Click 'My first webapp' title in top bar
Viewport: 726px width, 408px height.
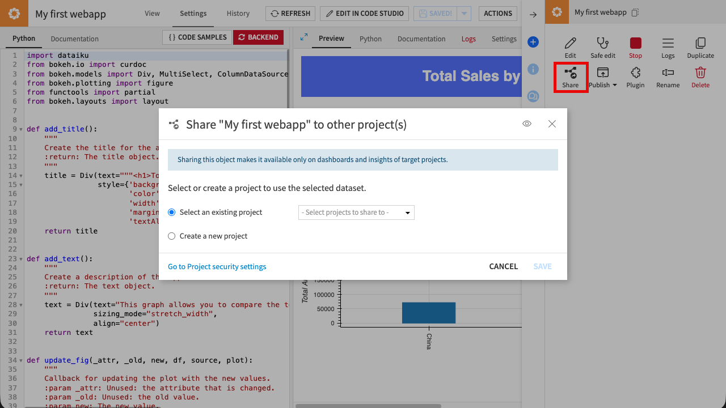(x=70, y=14)
